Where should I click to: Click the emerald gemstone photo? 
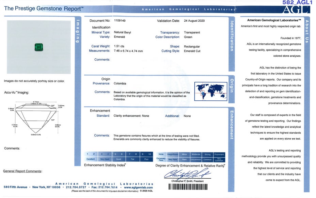pos(39,47)
